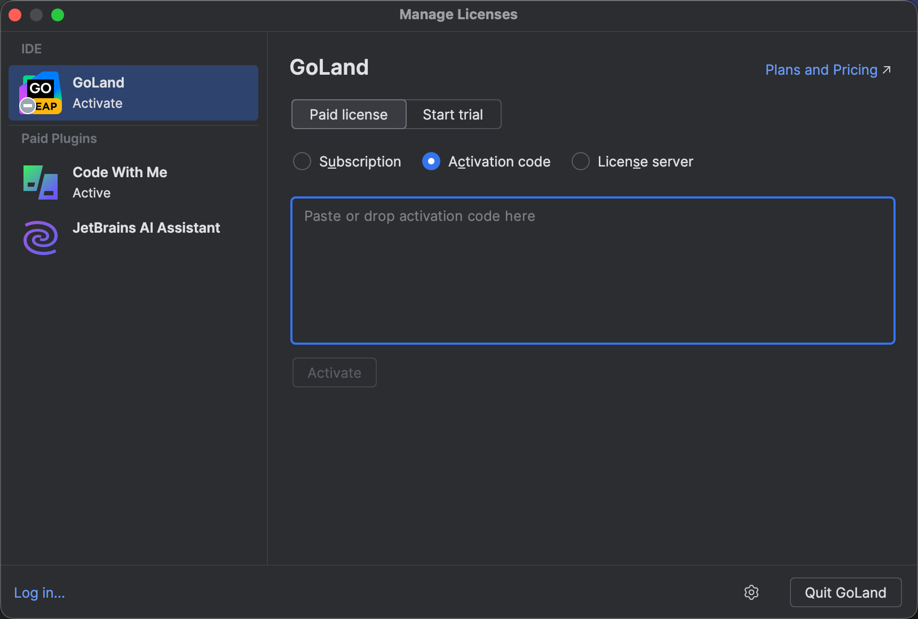The width and height of the screenshot is (918, 619).
Task: Open the Plans and Pricing link
Action: click(x=820, y=69)
